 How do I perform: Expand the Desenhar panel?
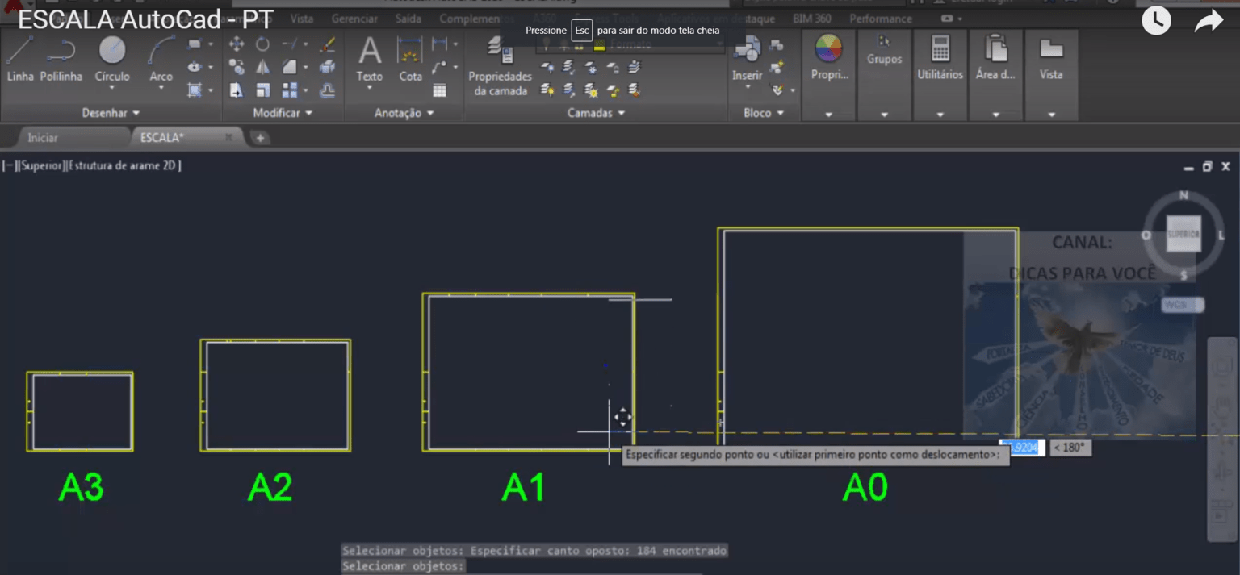coord(111,113)
